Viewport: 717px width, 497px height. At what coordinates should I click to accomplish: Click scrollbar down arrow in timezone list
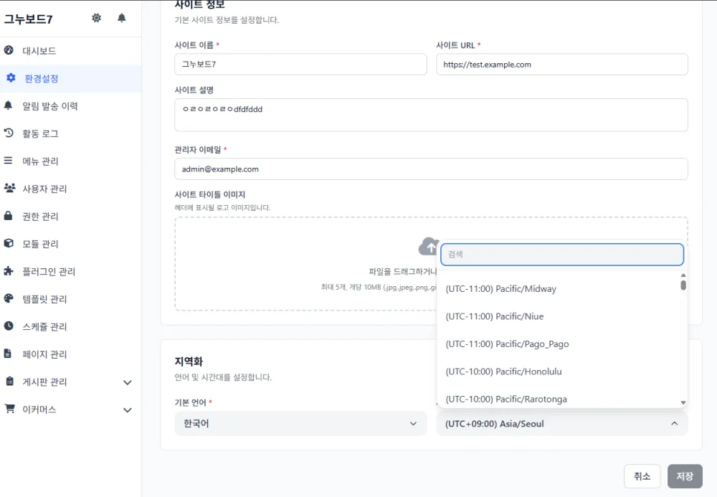click(683, 403)
